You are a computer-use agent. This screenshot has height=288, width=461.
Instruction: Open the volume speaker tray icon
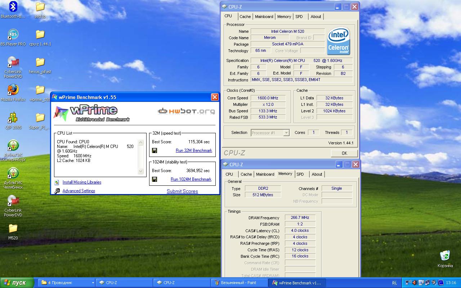click(x=415, y=283)
